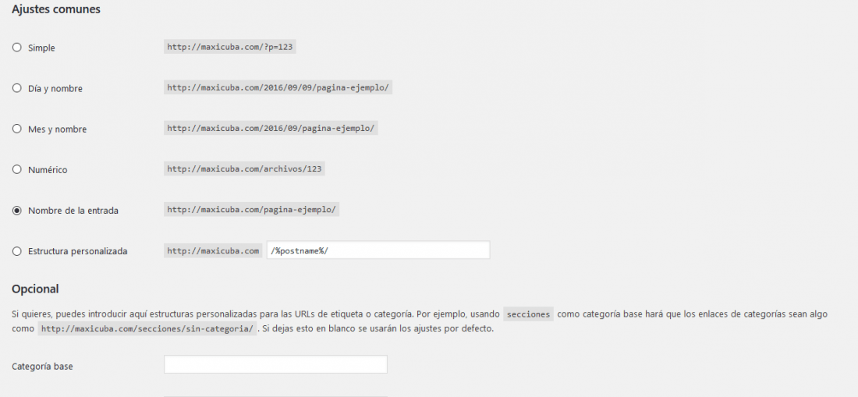Select Mes y nombre radio button

pos(16,129)
